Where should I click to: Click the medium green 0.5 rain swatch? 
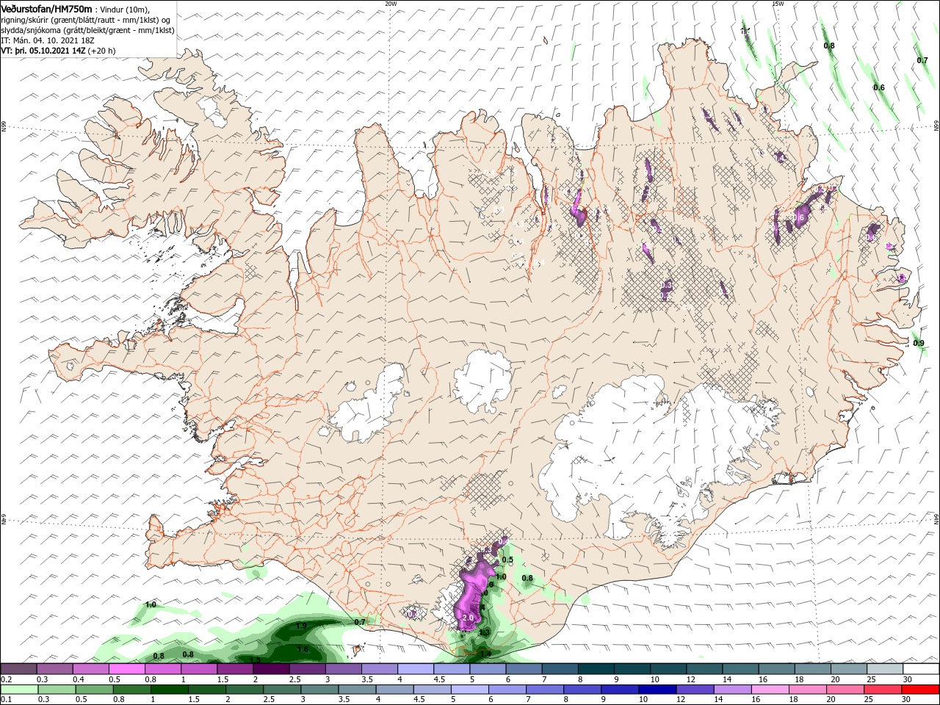click(93, 690)
